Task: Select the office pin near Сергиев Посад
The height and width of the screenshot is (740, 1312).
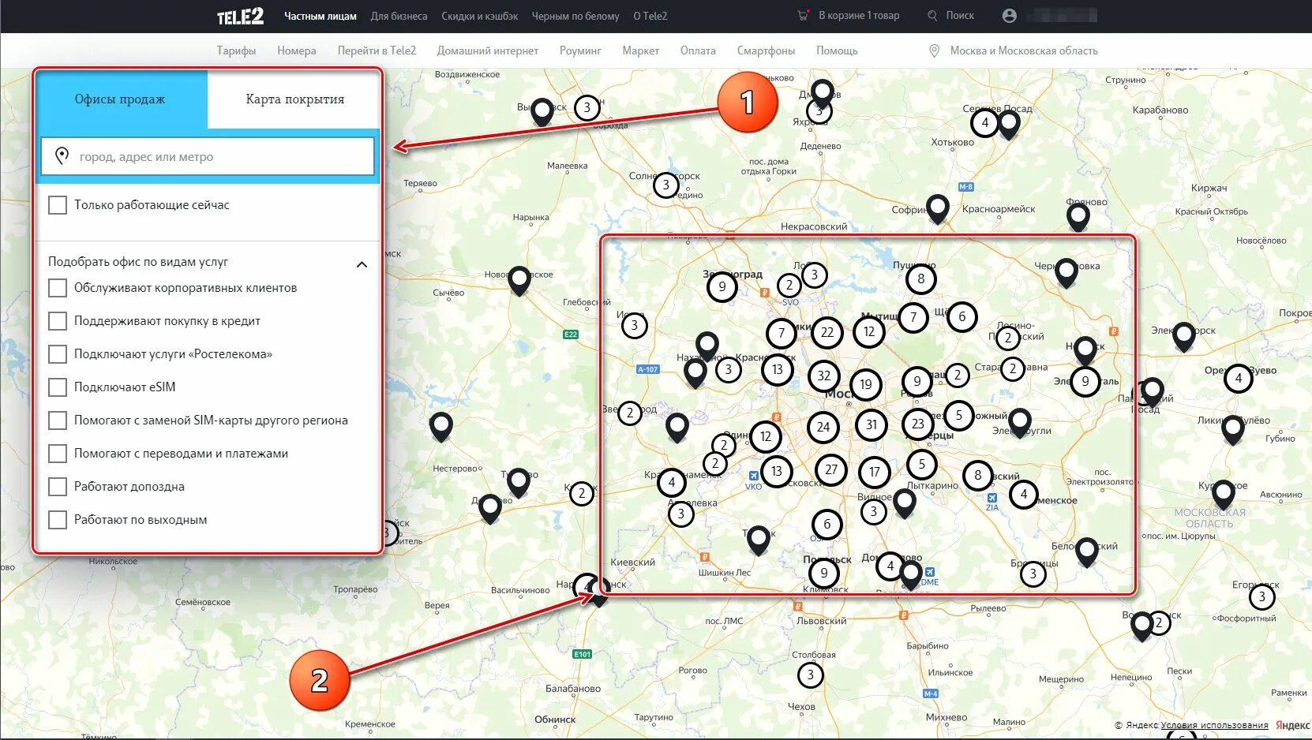Action: (x=1009, y=124)
